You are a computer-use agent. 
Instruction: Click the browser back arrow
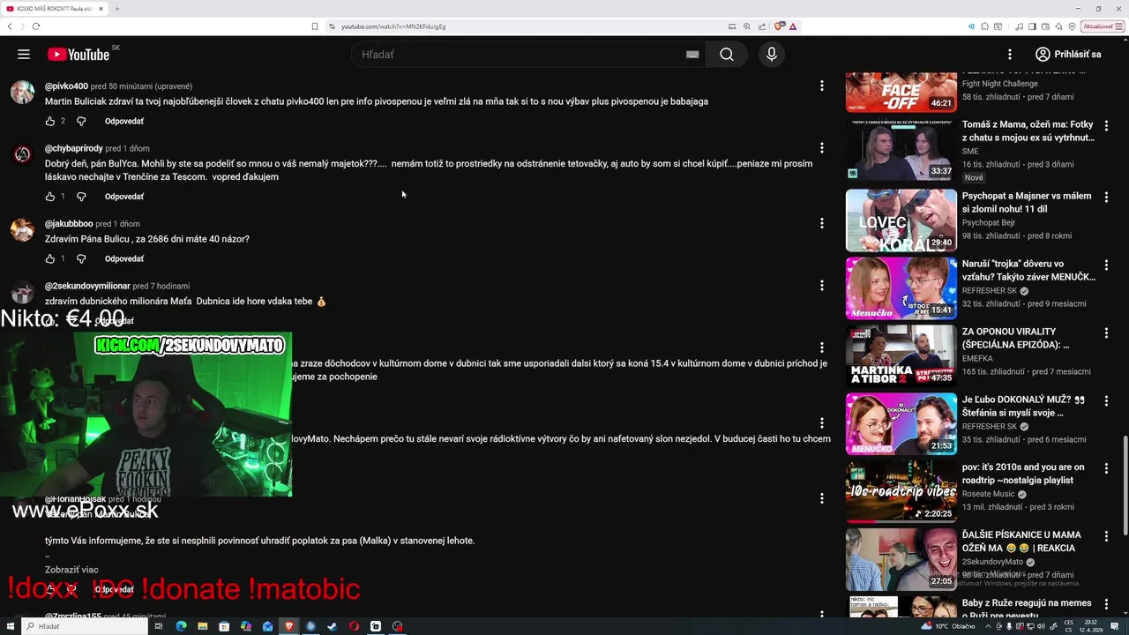point(10,26)
